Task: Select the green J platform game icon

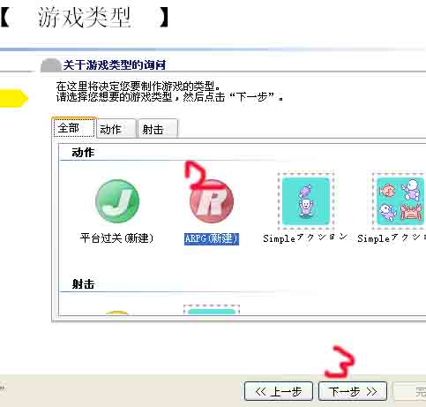Action: (117, 201)
